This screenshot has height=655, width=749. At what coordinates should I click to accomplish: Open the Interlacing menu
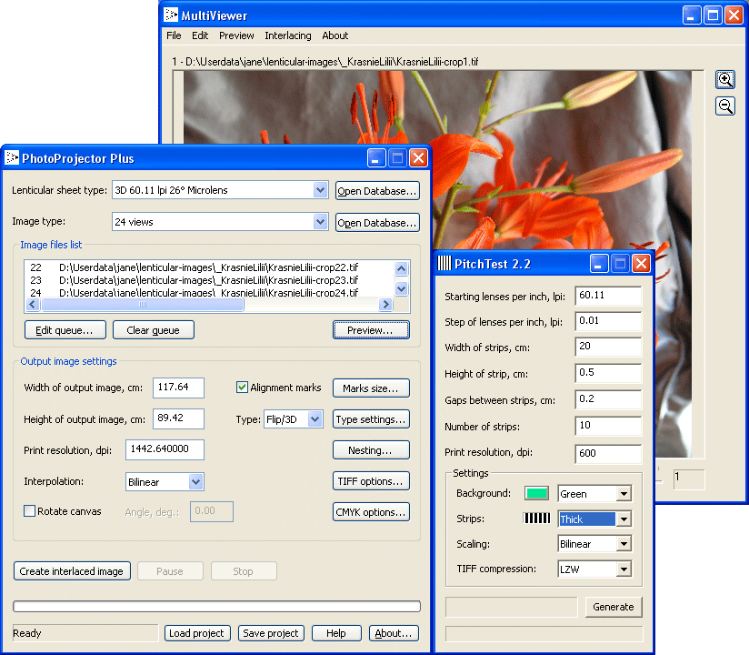pos(287,35)
